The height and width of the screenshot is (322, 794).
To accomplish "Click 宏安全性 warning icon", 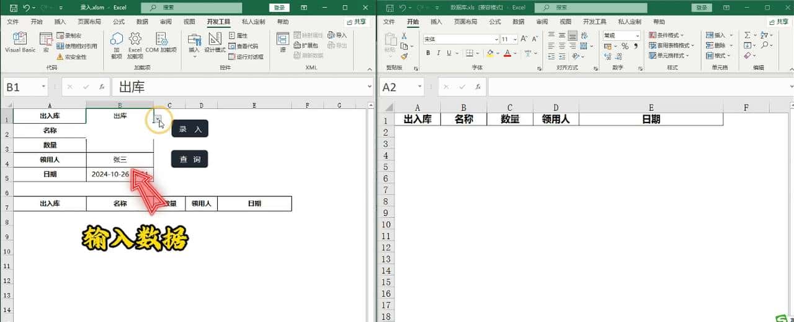I will (x=60, y=57).
